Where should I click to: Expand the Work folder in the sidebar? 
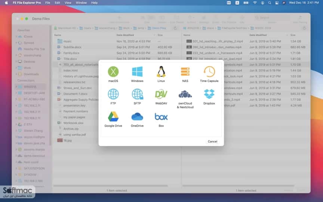click(x=16, y=68)
